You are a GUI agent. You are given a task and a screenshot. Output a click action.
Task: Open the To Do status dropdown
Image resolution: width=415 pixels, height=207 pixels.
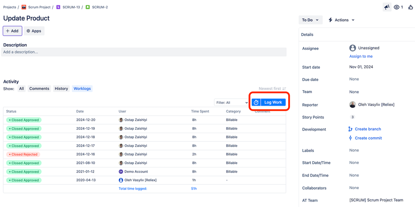pos(310,20)
